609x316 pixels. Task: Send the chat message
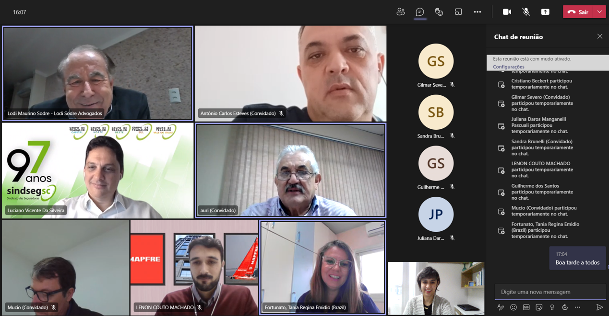599,307
